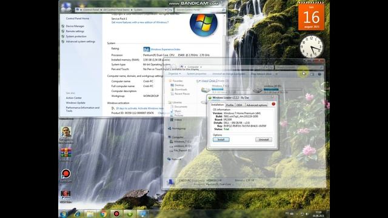388x218 pixels.
Task: Click Uninstall in Windows Loader
Action: (x=264, y=140)
